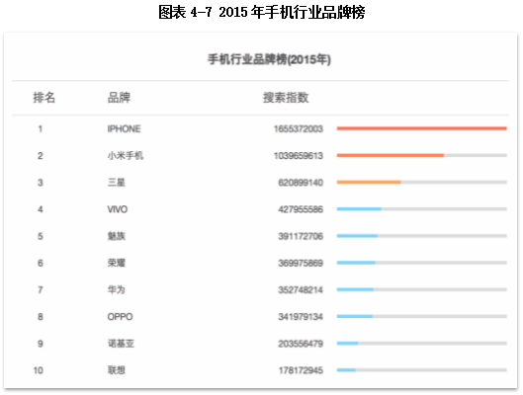523x395 pixels.
Task: Select the 诺基亚 brand row
Action: click(x=121, y=344)
